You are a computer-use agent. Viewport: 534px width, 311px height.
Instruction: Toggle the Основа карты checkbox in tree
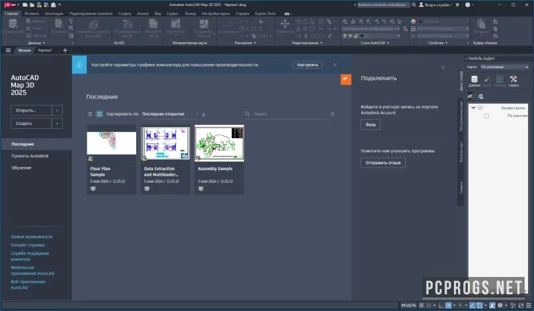(x=480, y=107)
